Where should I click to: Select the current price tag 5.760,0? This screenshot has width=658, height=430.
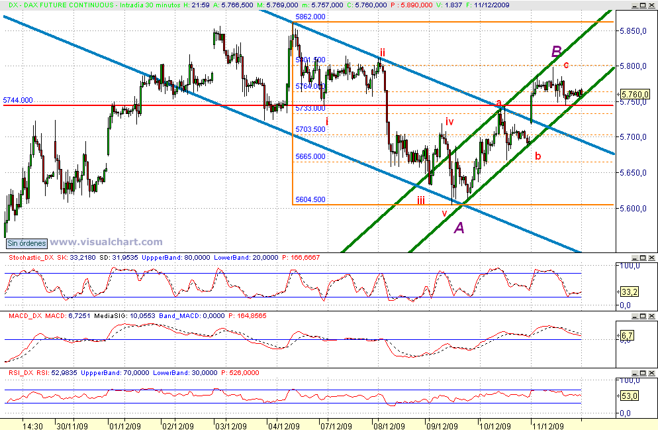coord(635,95)
